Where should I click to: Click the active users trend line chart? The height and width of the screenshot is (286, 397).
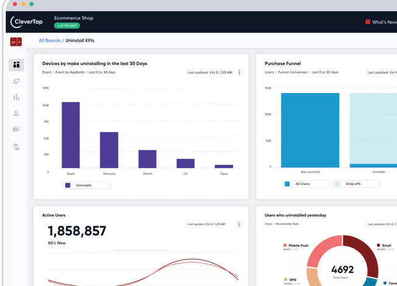pyautogui.click(x=143, y=272)
